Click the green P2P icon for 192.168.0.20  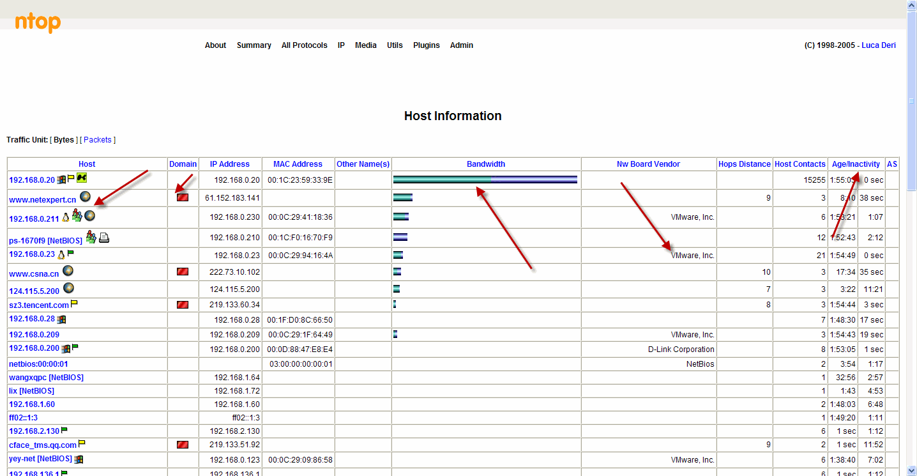tap(81, 178)
